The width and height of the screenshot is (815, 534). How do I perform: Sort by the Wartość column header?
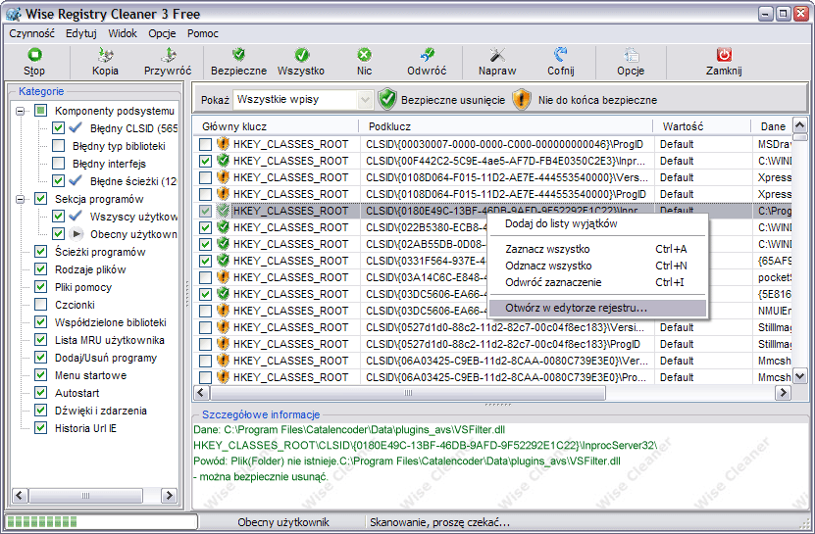[701, 126]
